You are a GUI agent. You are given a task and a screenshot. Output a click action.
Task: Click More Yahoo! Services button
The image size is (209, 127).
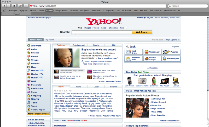[38, 114]
